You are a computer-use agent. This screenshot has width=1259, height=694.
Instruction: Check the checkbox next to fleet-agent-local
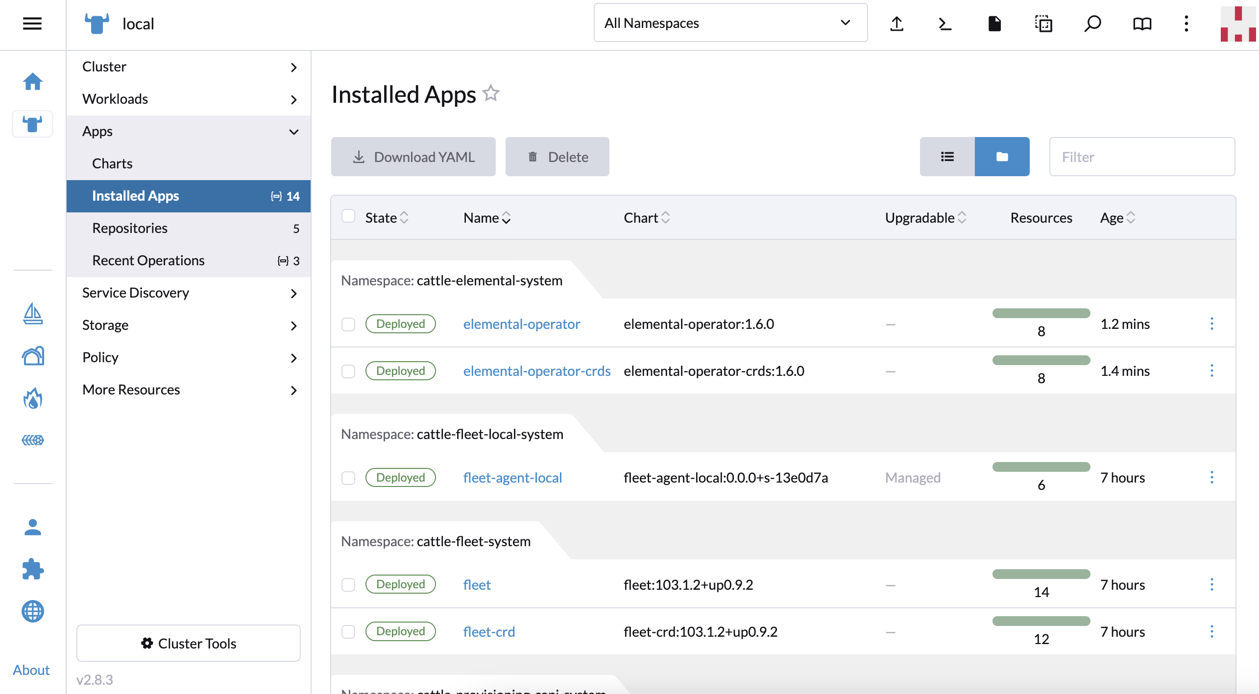(348, 477)
